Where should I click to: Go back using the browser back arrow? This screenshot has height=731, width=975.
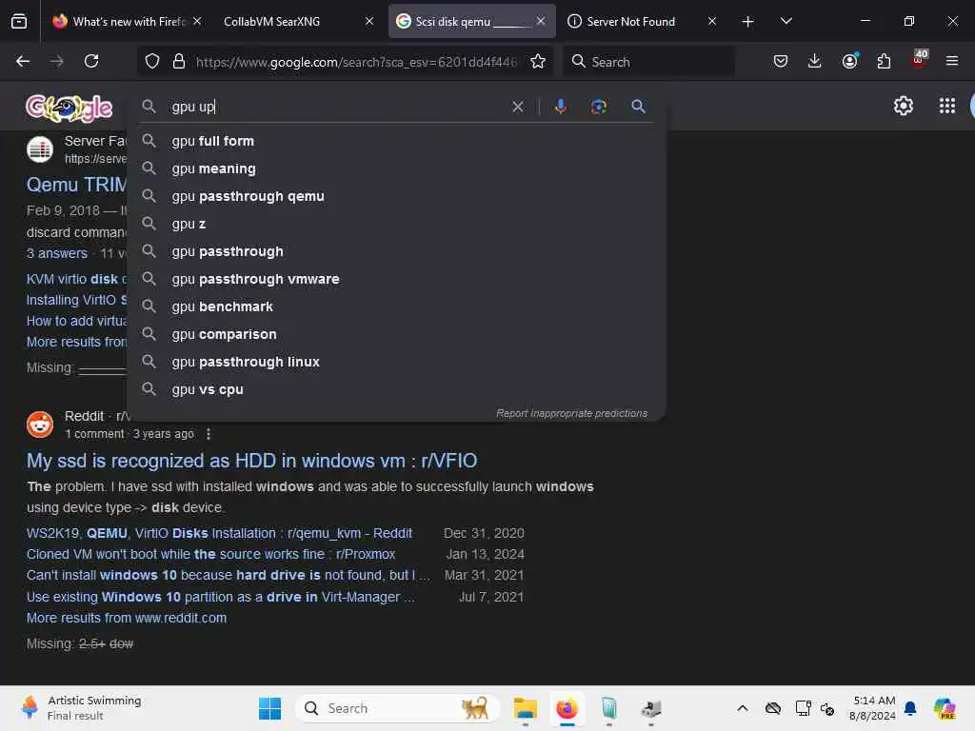[x=23, y=61]
